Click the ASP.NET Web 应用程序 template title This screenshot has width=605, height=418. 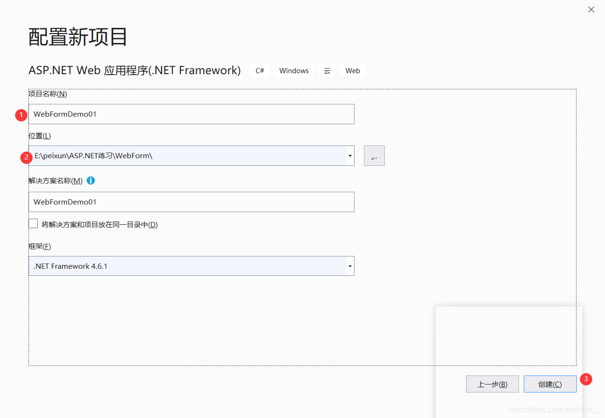135,70
